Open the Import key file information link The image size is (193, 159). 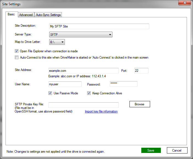(101, 111)
